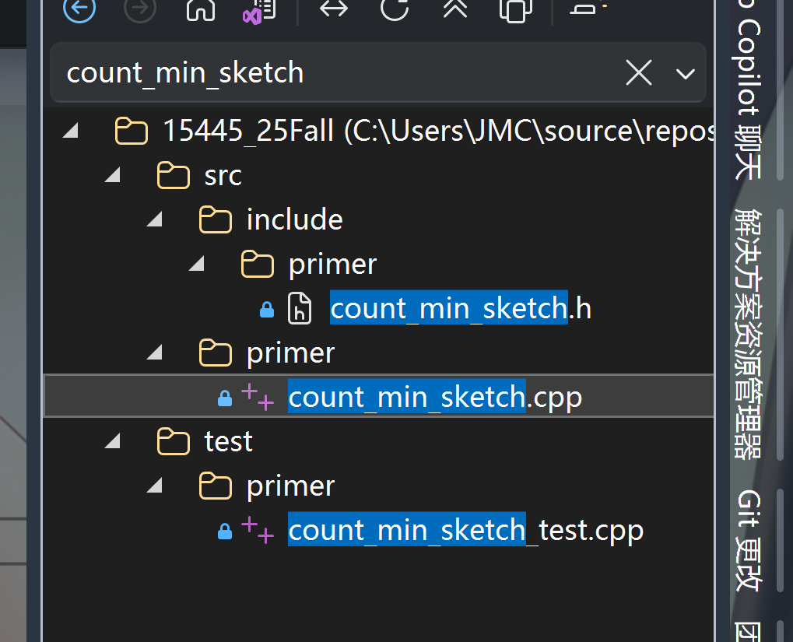Click the header file icon of count_min_sketch.h
793x642 pixels.
pos(300,308)
